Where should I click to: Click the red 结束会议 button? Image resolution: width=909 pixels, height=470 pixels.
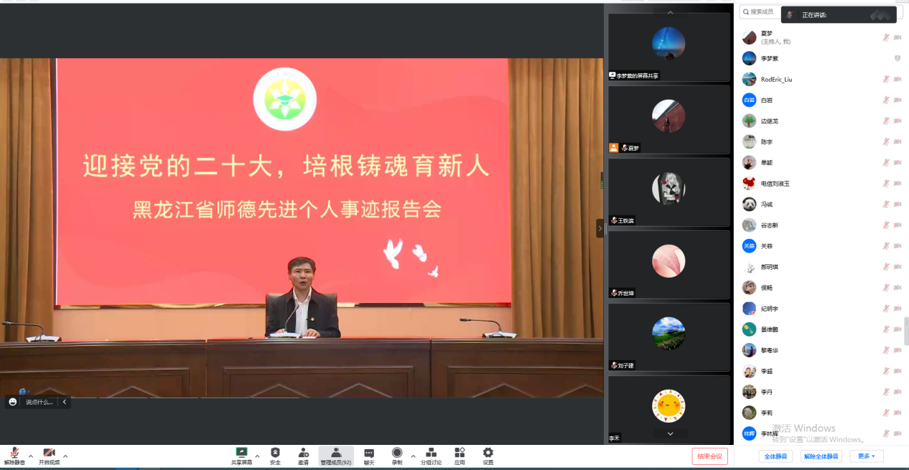(x=709, y=456)
